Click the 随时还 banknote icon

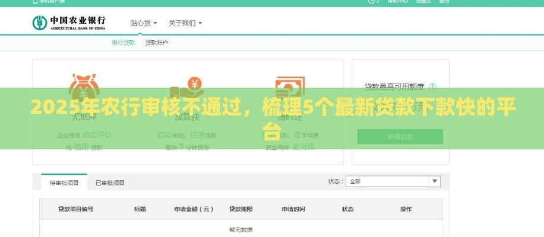click(290, 87)
